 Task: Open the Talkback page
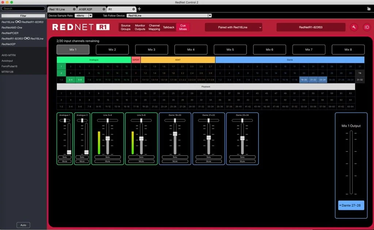click(169, 27)
